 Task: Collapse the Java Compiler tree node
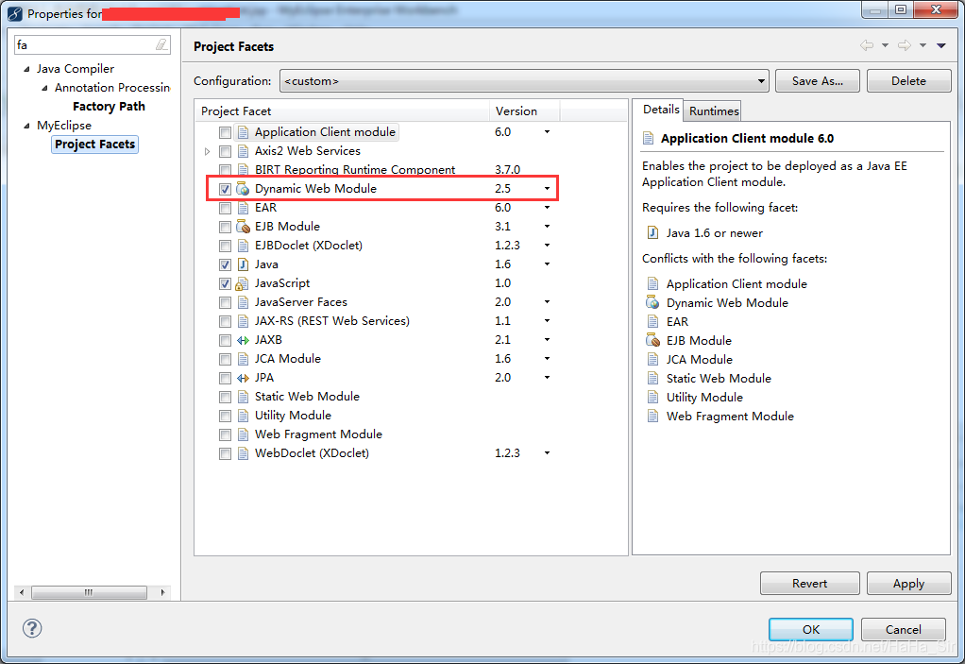26,69
